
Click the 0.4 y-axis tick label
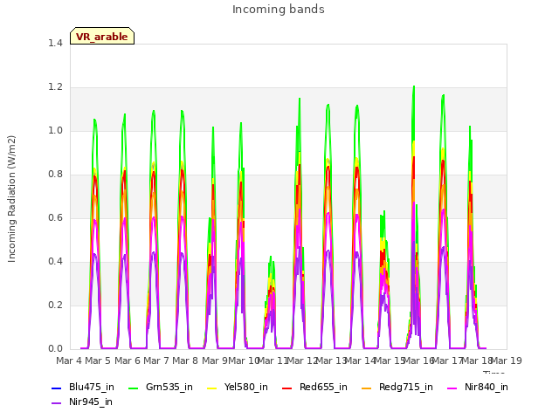click(x=55, y=262)
